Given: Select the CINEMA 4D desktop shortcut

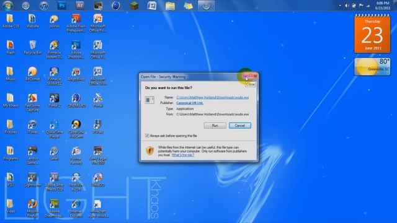Looking at the screenshot, I should (76, 100).
